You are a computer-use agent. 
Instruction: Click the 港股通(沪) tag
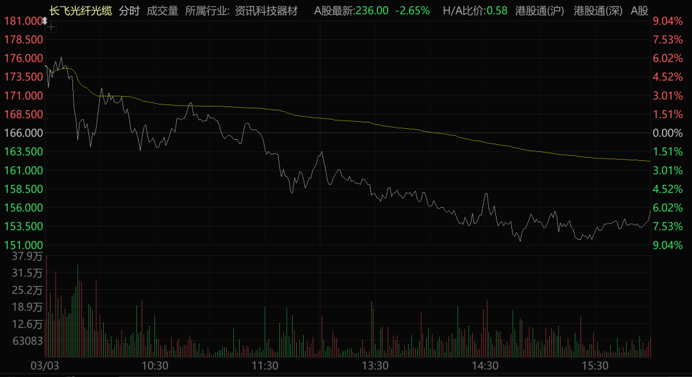(x=540, y=11)
